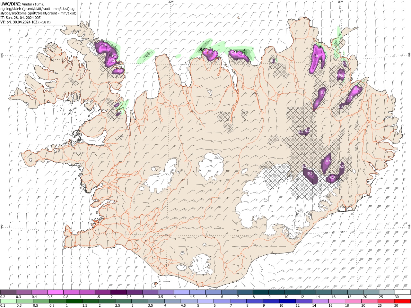Select the darkest green swatch labeled 1, bottom row
The image size is (411, 308).
pyautogui.click(x=74, y=301)
